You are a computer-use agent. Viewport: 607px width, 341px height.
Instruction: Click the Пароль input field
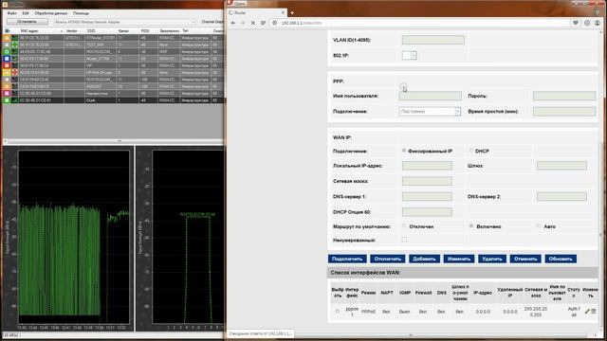tap(564, 96)
